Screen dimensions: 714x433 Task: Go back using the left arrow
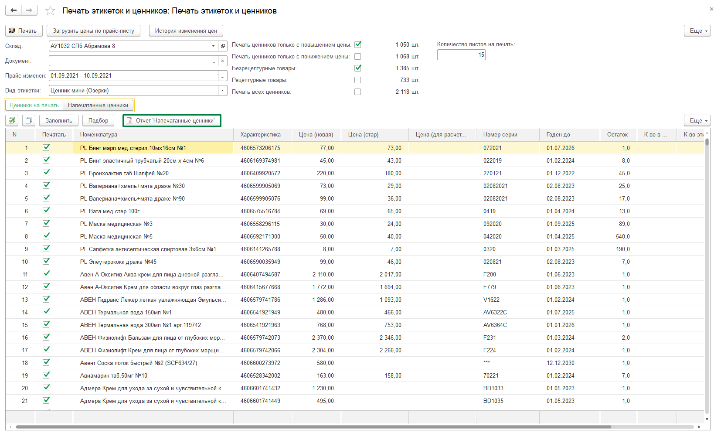point(14,10)
